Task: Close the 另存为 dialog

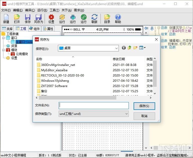Action: point(156,39)
